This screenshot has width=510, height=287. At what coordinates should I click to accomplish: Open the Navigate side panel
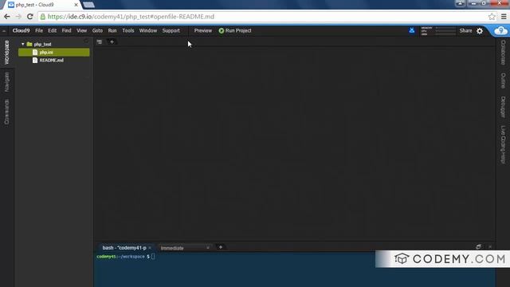(7, 82)
